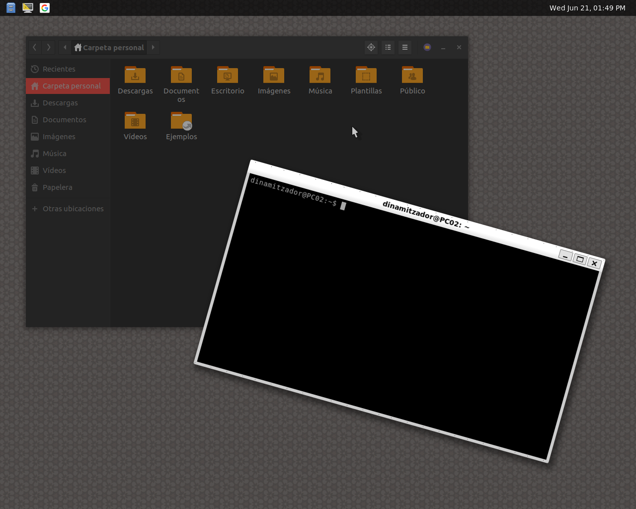Switch to icon grid view
The image size is (636, 509).
pyautogui.click(x=388, y=47)
